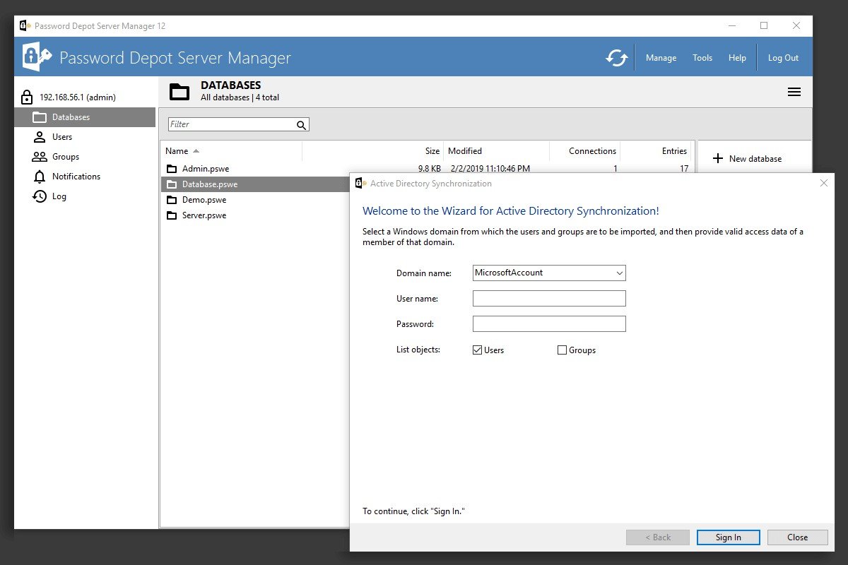This screenshot has width=848, height=565.
Task: Click the Groups people icon in sidebar
Action: tap(40, 157)
